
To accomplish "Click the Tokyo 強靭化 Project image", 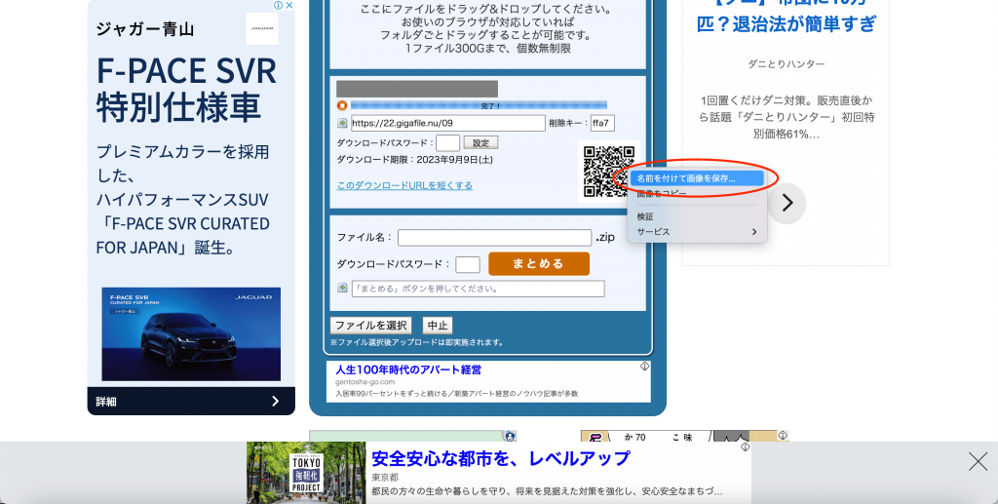I will pos(306,473).
